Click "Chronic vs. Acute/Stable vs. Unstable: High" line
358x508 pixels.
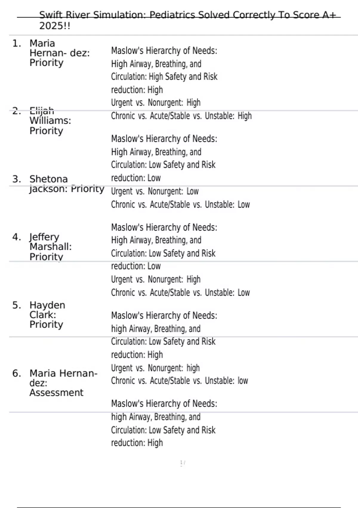coord(181,116)
